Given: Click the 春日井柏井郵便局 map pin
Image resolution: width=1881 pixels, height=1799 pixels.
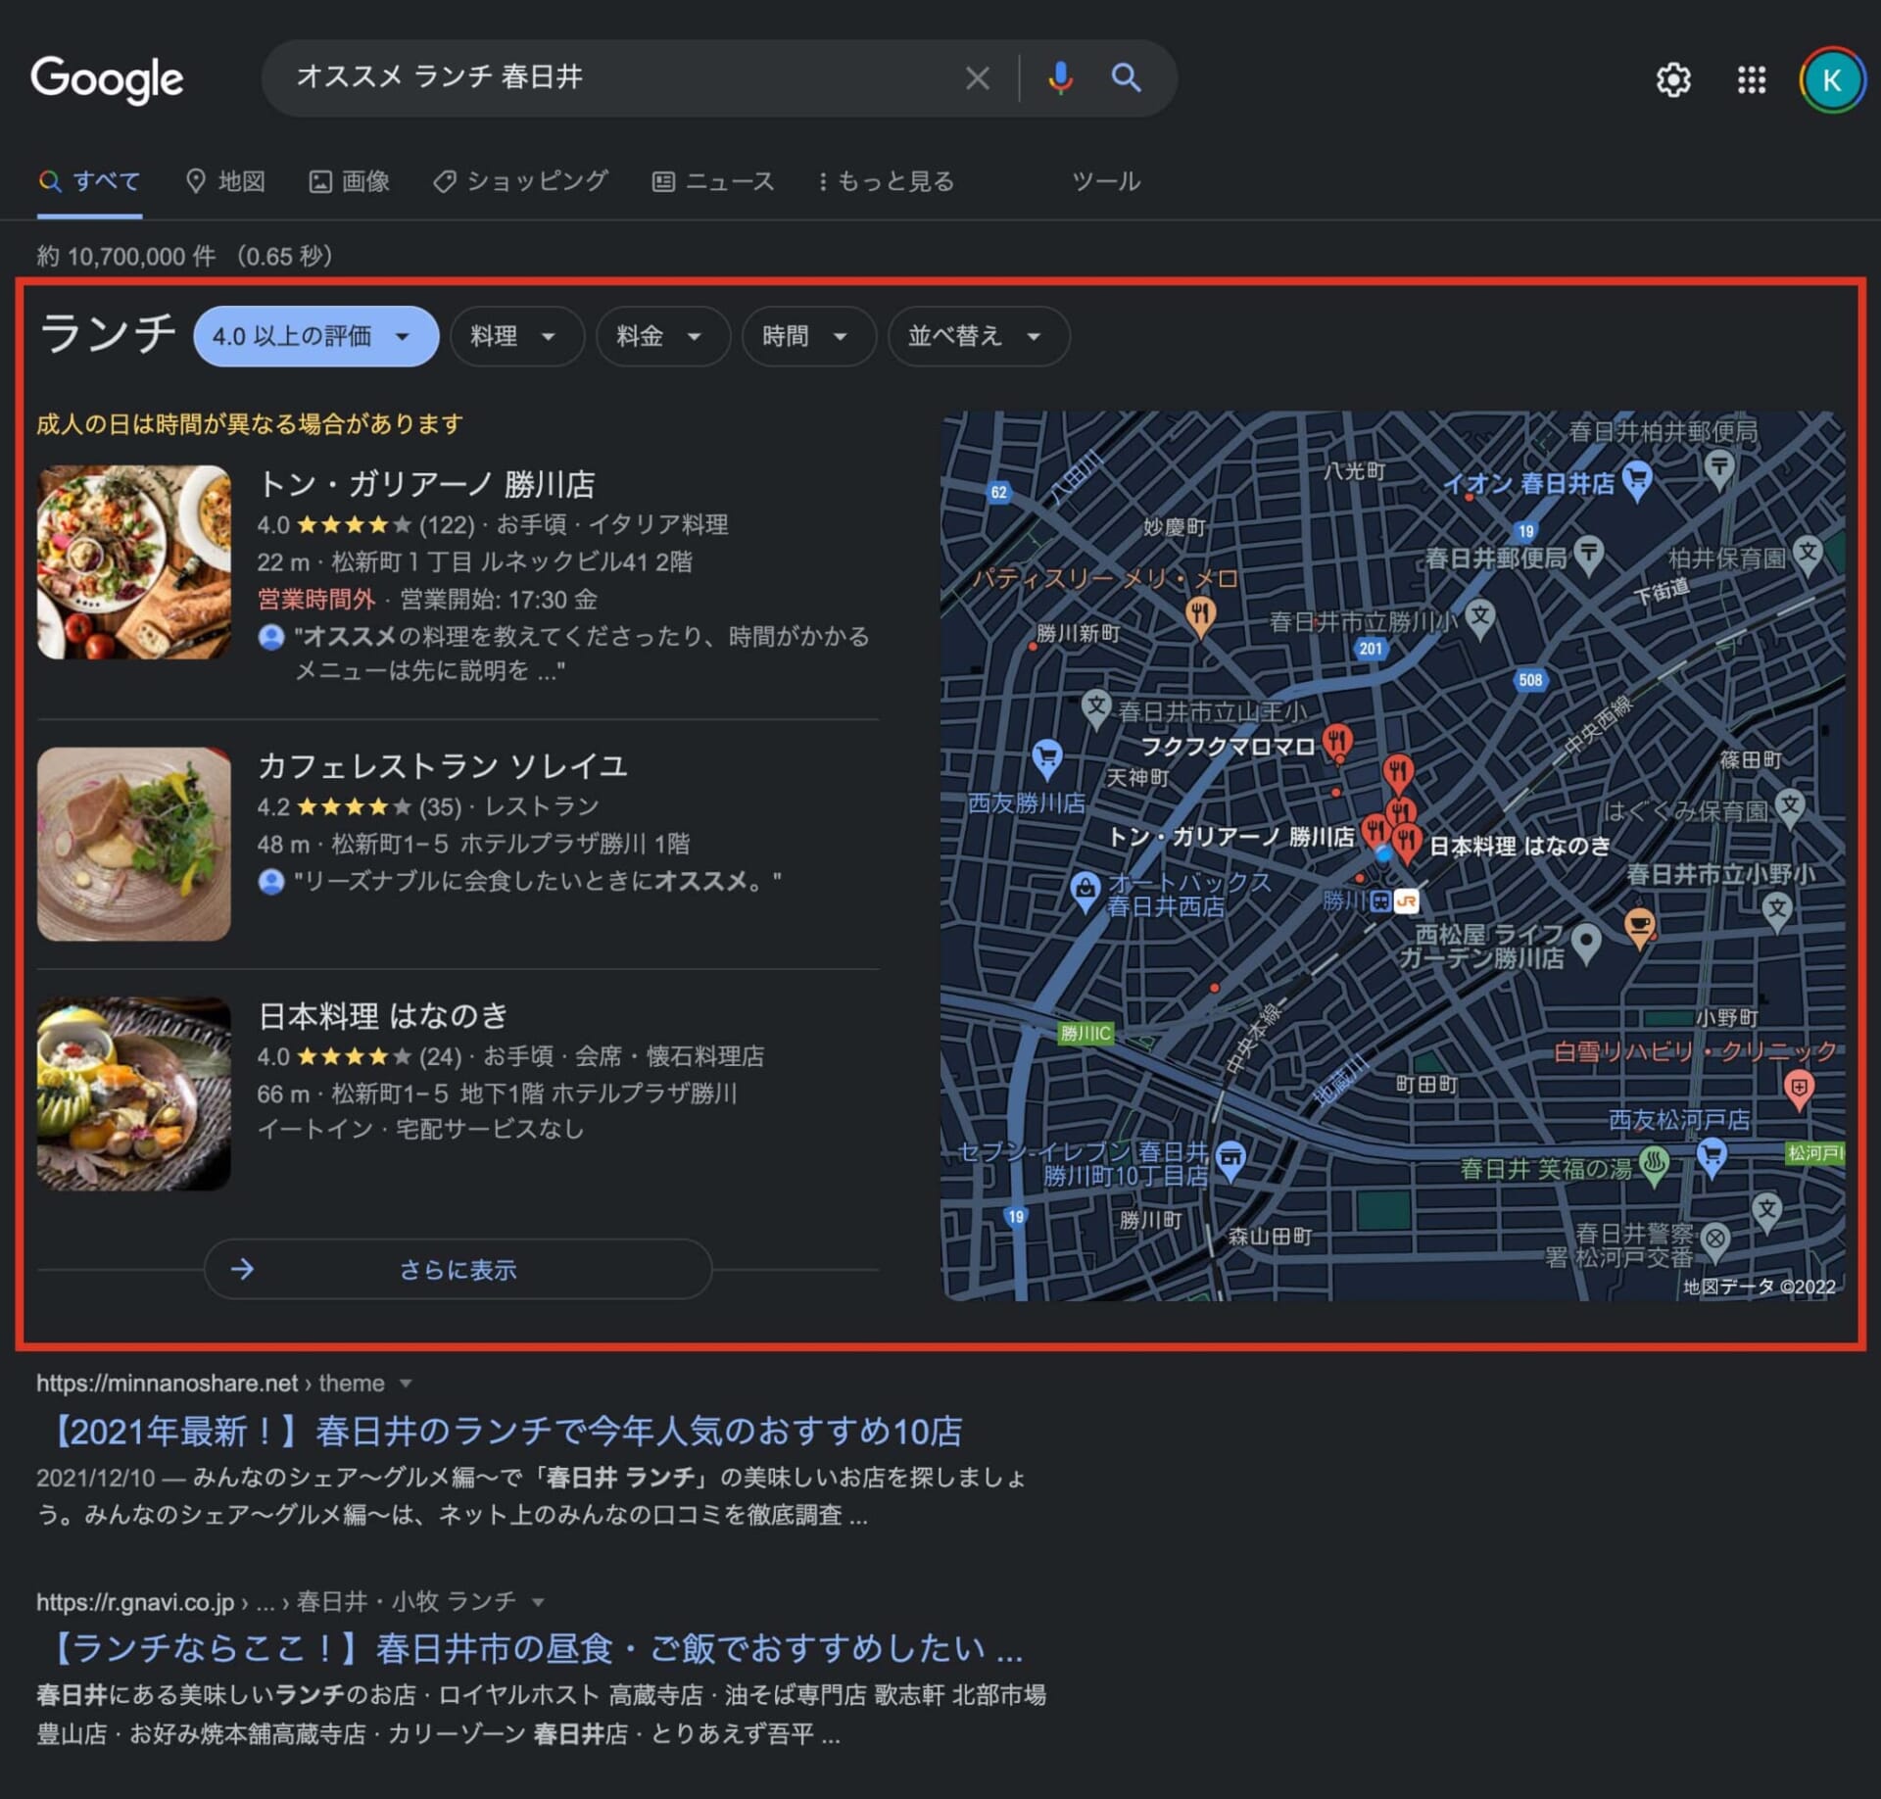Looking at the screenshot, I should coord(1718,467).
